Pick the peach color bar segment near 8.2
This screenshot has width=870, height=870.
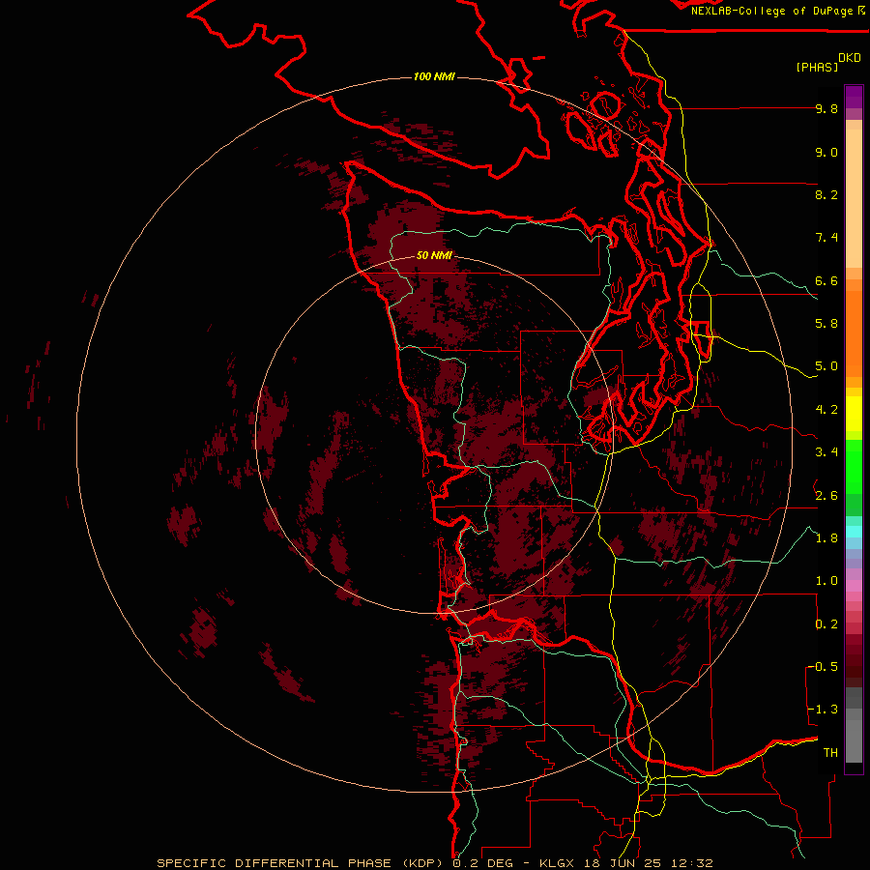tap(854, 198)
